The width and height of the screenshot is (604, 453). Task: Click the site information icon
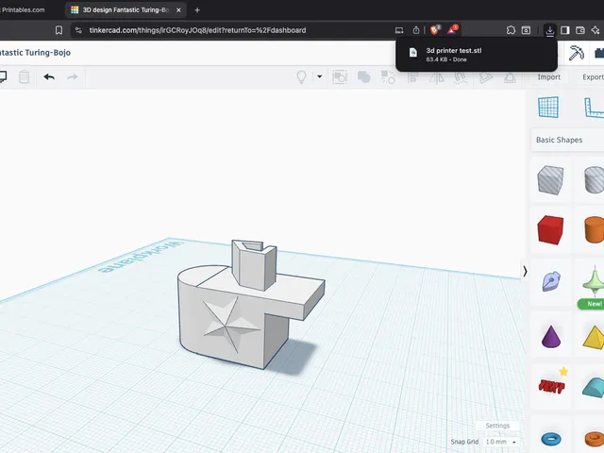[78, 30]
